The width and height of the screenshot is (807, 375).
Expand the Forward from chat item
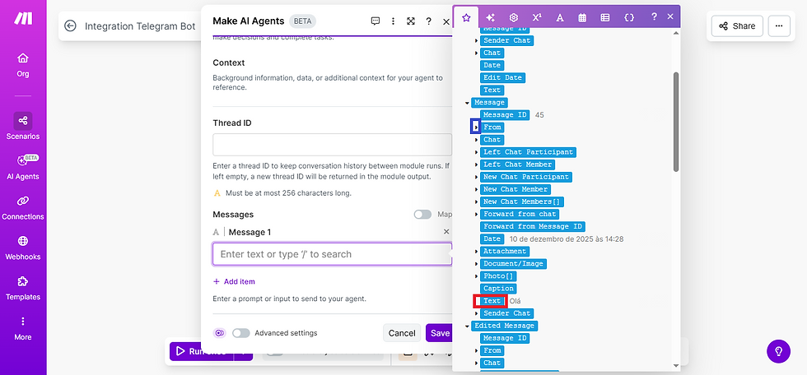(477, 214)
